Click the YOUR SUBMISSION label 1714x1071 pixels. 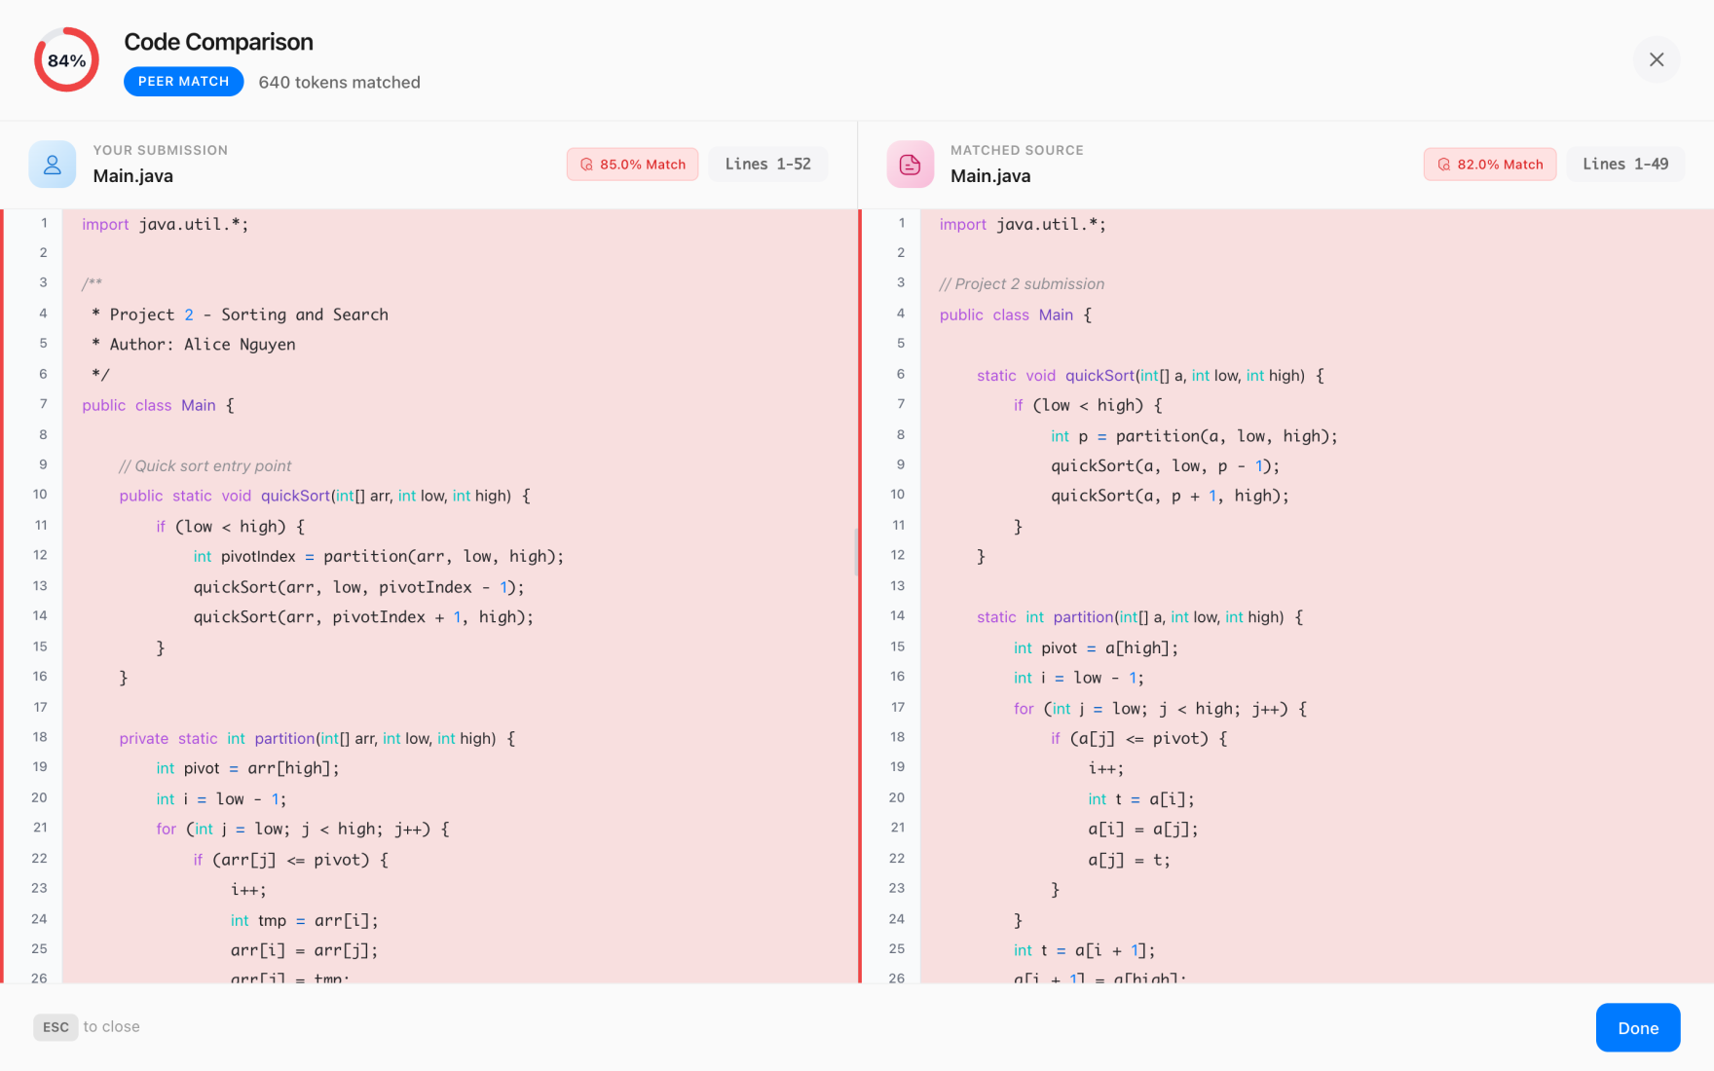[x=160, y=150]
